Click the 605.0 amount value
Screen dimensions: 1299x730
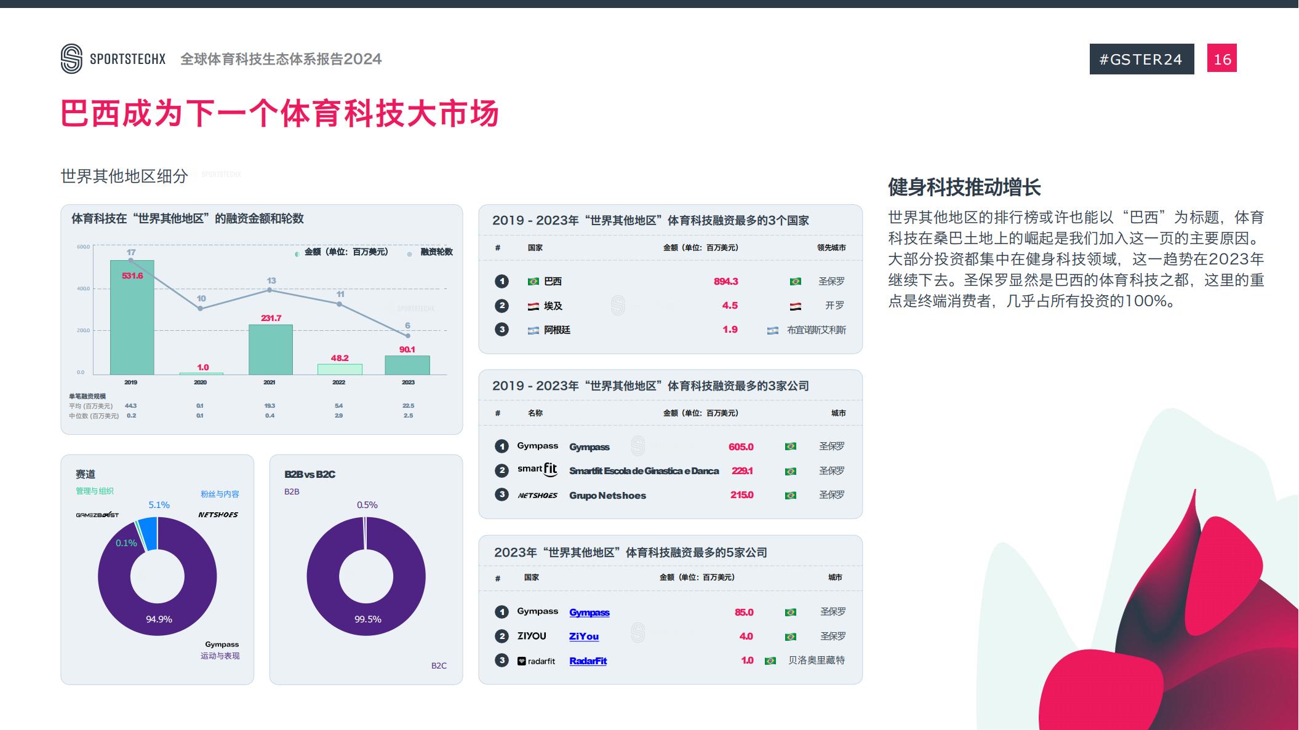pyautogui.click(x=741, y=446)
